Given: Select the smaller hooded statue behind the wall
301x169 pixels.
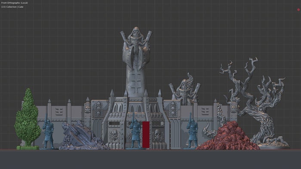Looking at the screenshot, I should tap(184, 89).
